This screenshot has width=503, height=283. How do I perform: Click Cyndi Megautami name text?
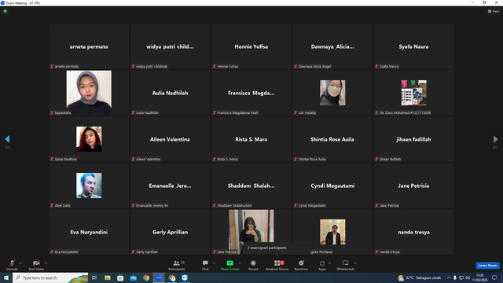coord(332,186)
